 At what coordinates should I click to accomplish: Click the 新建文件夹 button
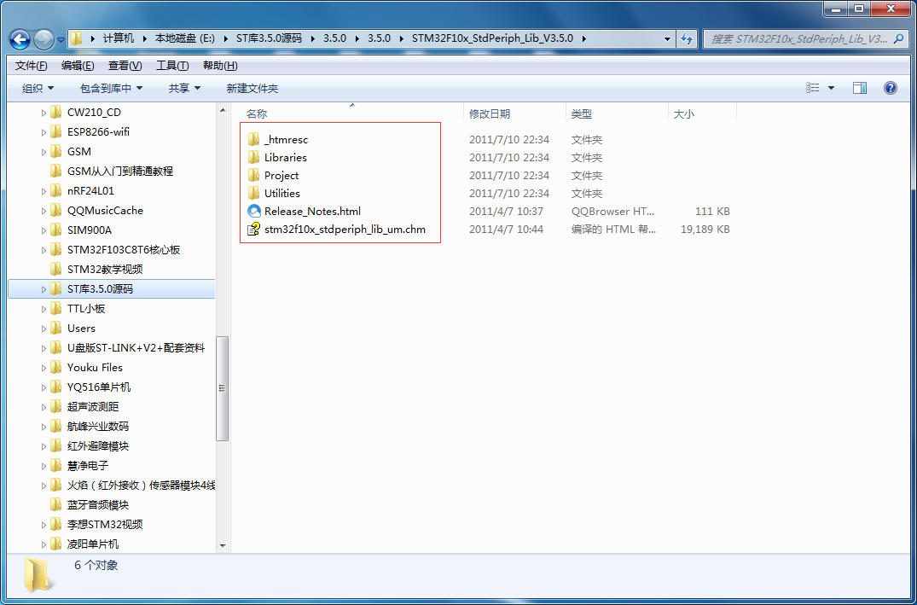tap(252, 89)
